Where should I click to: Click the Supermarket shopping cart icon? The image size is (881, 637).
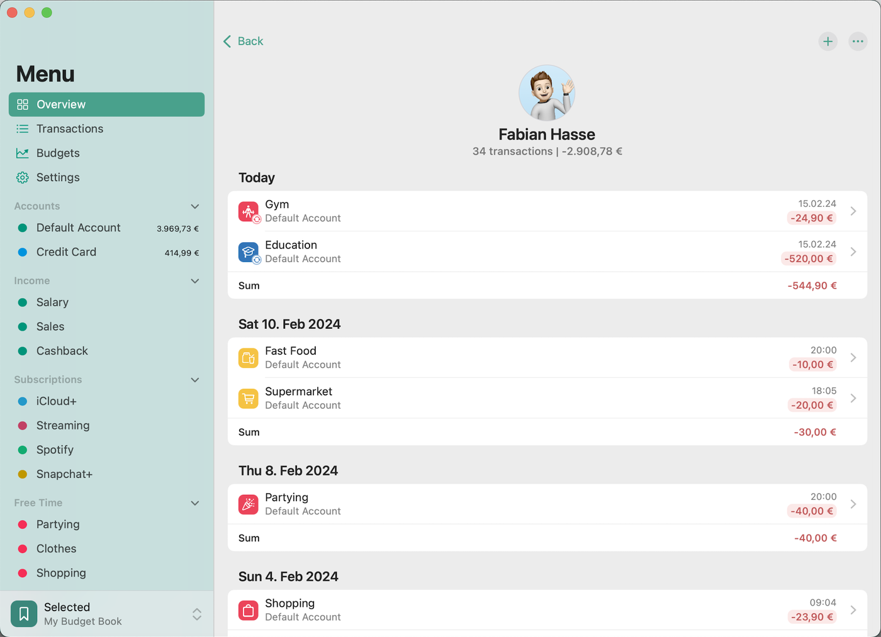point(248,399)
